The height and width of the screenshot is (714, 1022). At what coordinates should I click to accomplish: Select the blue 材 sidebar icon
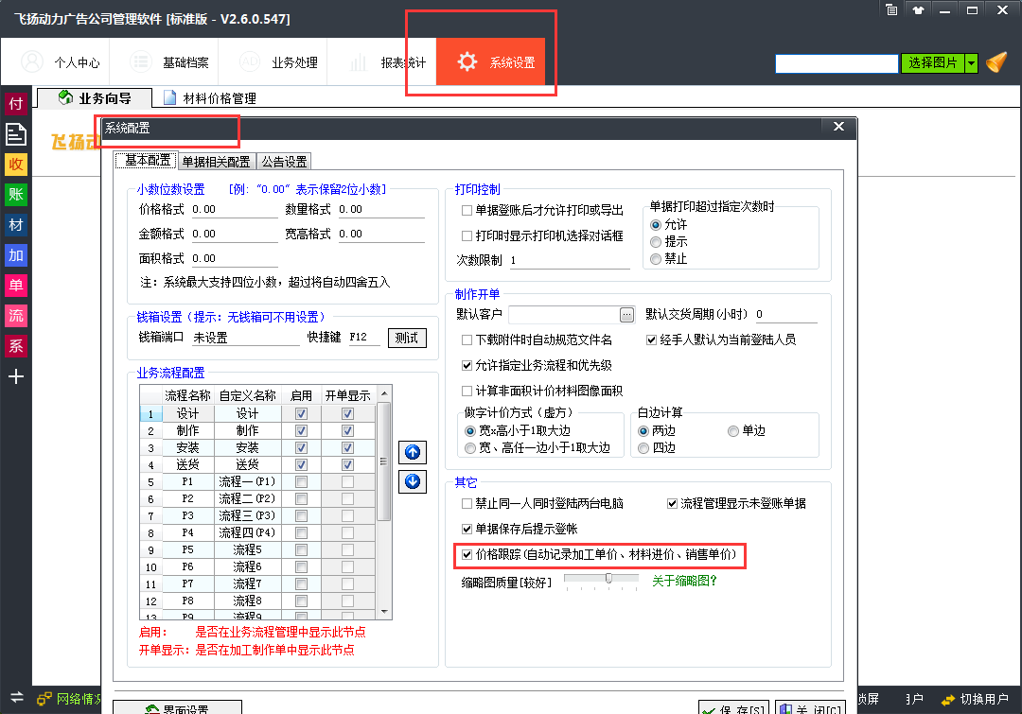click(x=16, y=224)
